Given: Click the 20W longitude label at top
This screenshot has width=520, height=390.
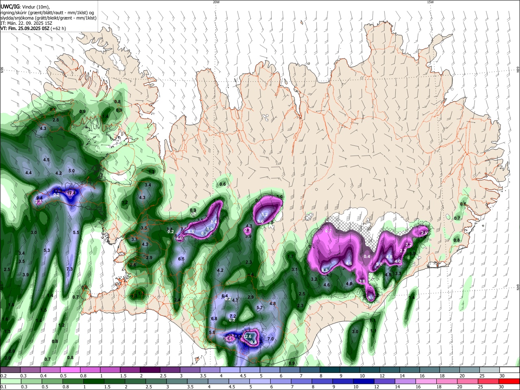Looking at the screenshot, I should point(216,2).
